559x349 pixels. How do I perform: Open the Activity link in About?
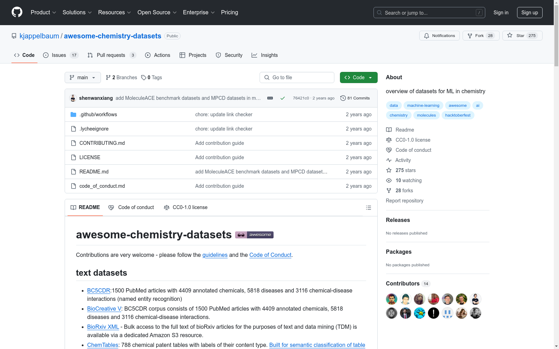[x=398, y=160]
